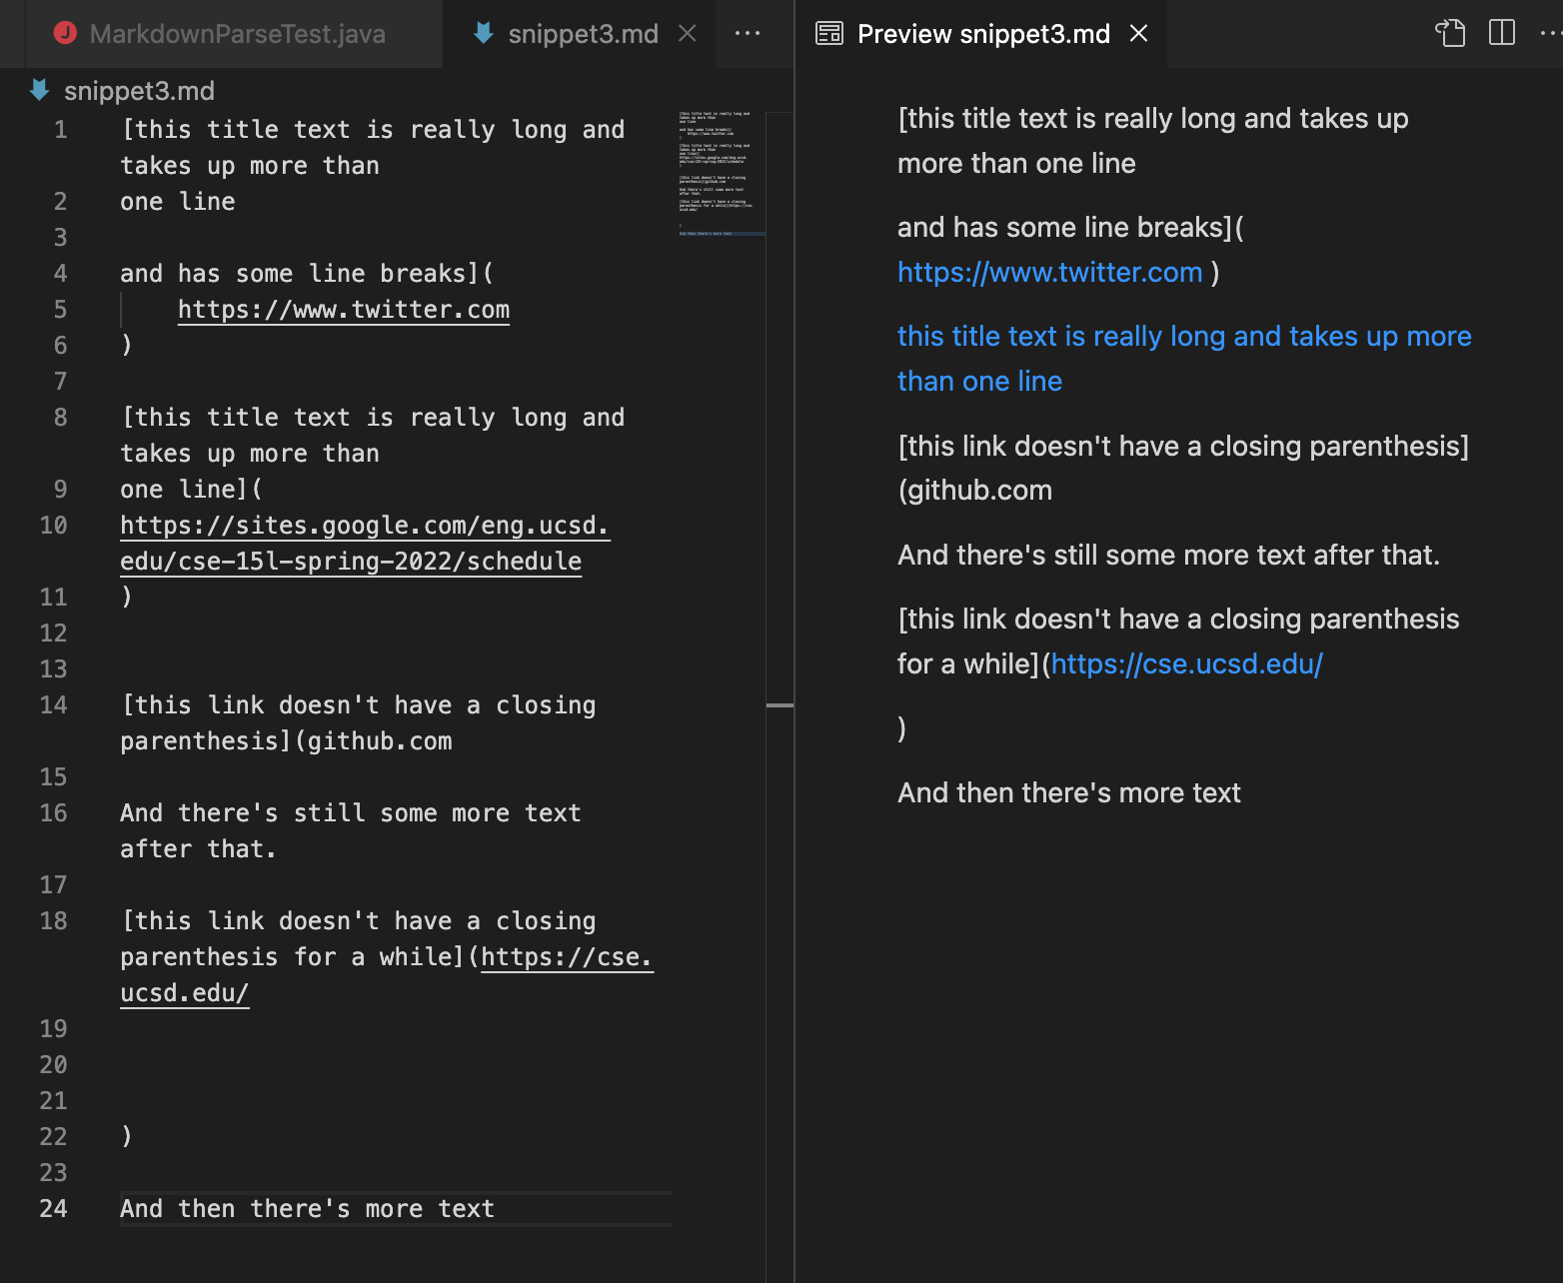Open the editor More Actions ellipsis menu
1563x1283 pixels.
(748, 33)
